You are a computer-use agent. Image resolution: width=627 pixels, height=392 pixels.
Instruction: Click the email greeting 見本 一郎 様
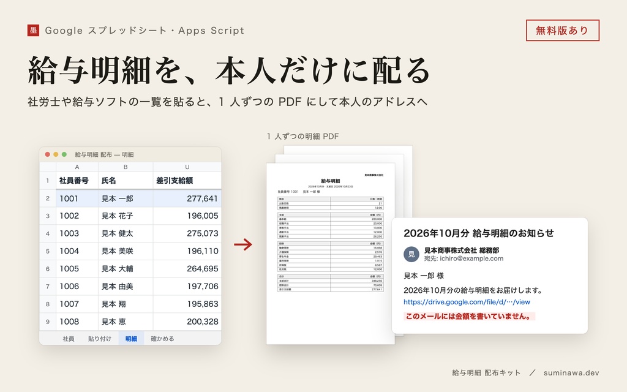(x=424, y=276)
